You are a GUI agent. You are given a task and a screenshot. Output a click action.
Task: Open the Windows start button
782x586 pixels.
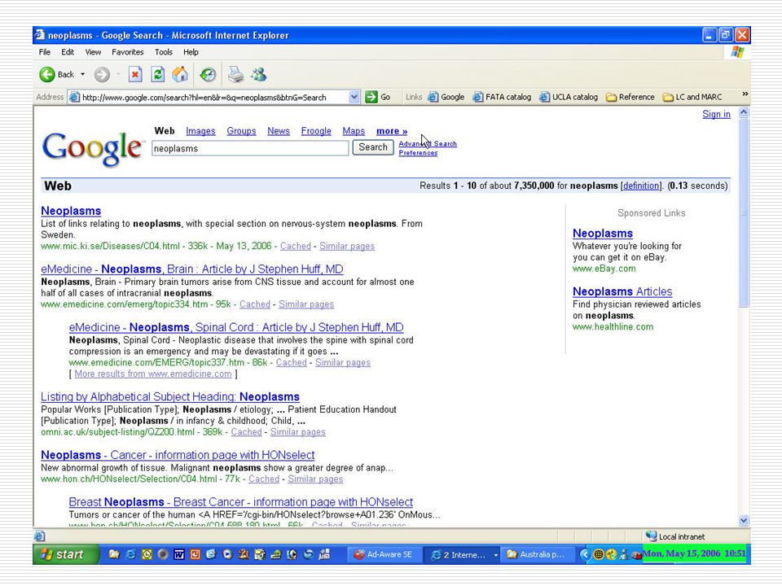(65, 554)
